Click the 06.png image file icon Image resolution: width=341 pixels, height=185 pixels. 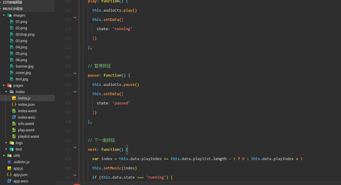[12, 60]
